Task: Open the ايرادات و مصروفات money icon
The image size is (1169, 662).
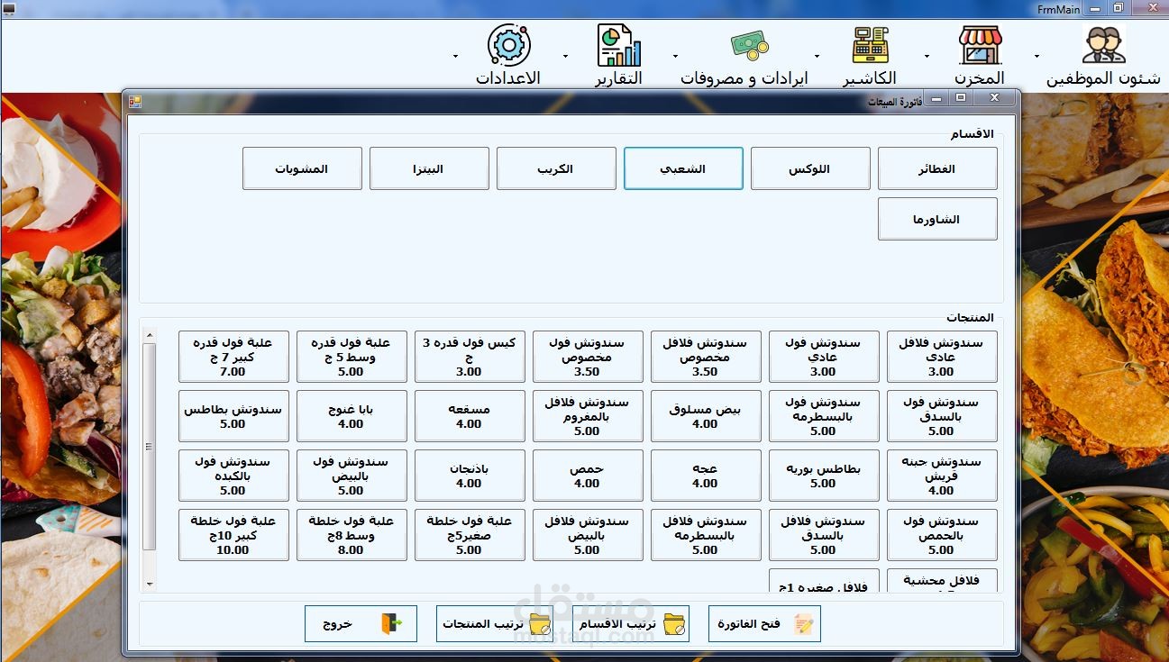Action: pyautogui.click(x=749, y=45)
